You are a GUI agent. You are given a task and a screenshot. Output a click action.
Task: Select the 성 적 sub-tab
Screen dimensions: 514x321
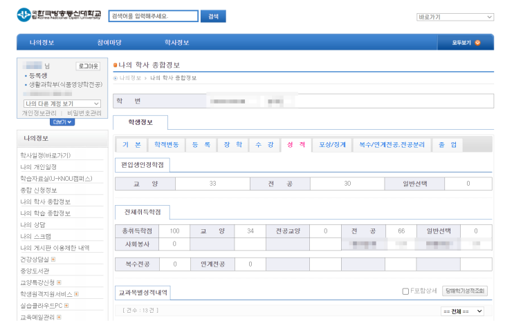point(296,145)
